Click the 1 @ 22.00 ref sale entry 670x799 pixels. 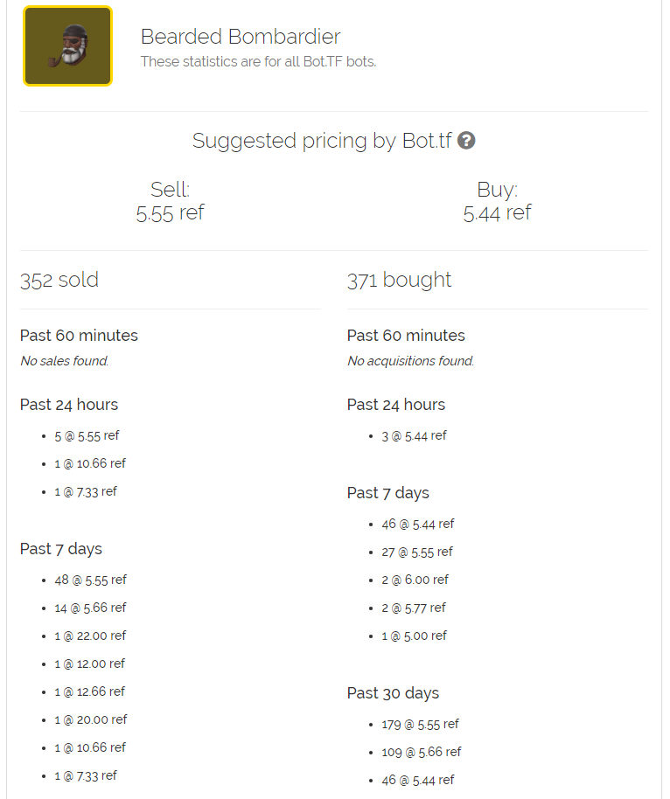(x=90, y=636)
